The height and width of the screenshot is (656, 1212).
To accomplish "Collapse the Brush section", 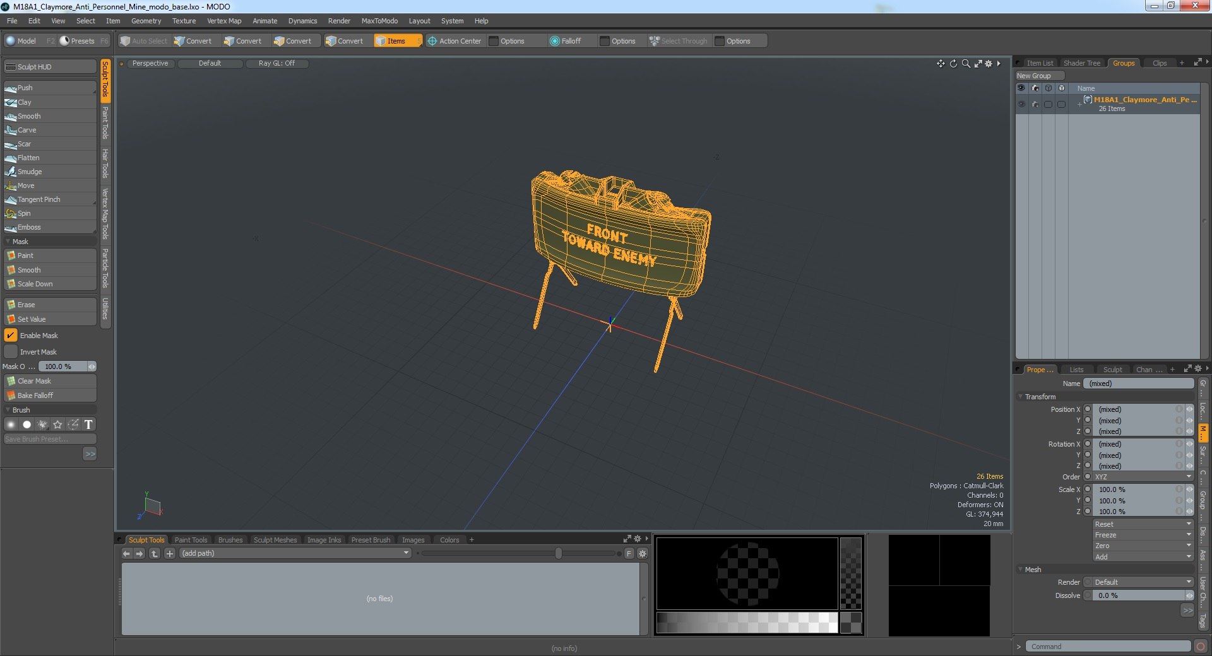I will pyautogui.click(x=8, y=410).
